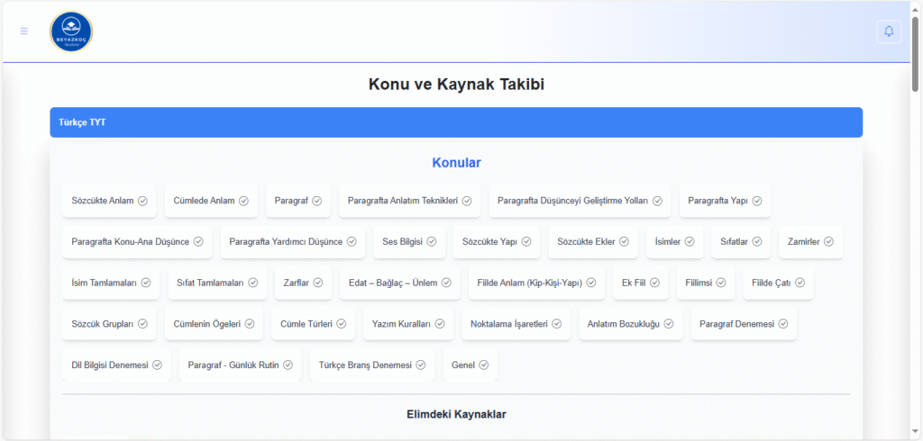This screenshot has width=923, height=441.
Task: Click check icon on Sözcükte Anlam
Action: click(142, 201)
